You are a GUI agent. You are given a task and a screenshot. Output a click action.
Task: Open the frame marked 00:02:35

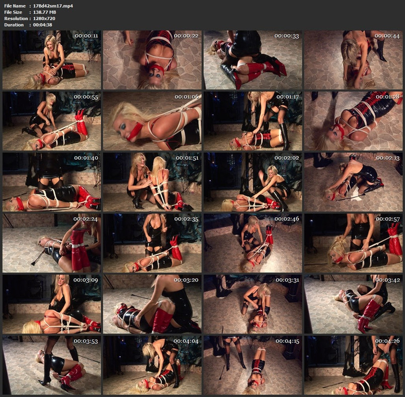(152, 243)
